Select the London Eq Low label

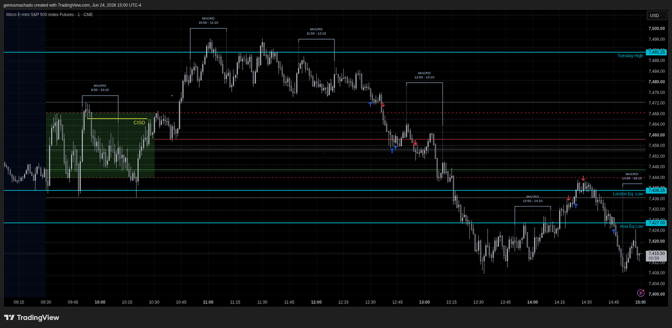pyautogui.click(x=628, y=194)
